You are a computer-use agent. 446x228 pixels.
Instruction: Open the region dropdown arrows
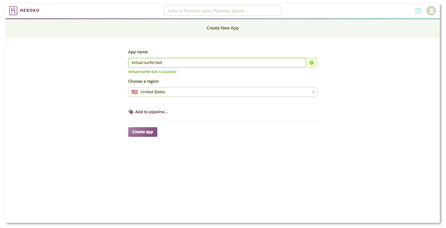313,92
